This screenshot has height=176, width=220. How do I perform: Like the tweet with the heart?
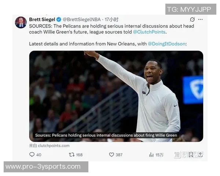point(111,155)
